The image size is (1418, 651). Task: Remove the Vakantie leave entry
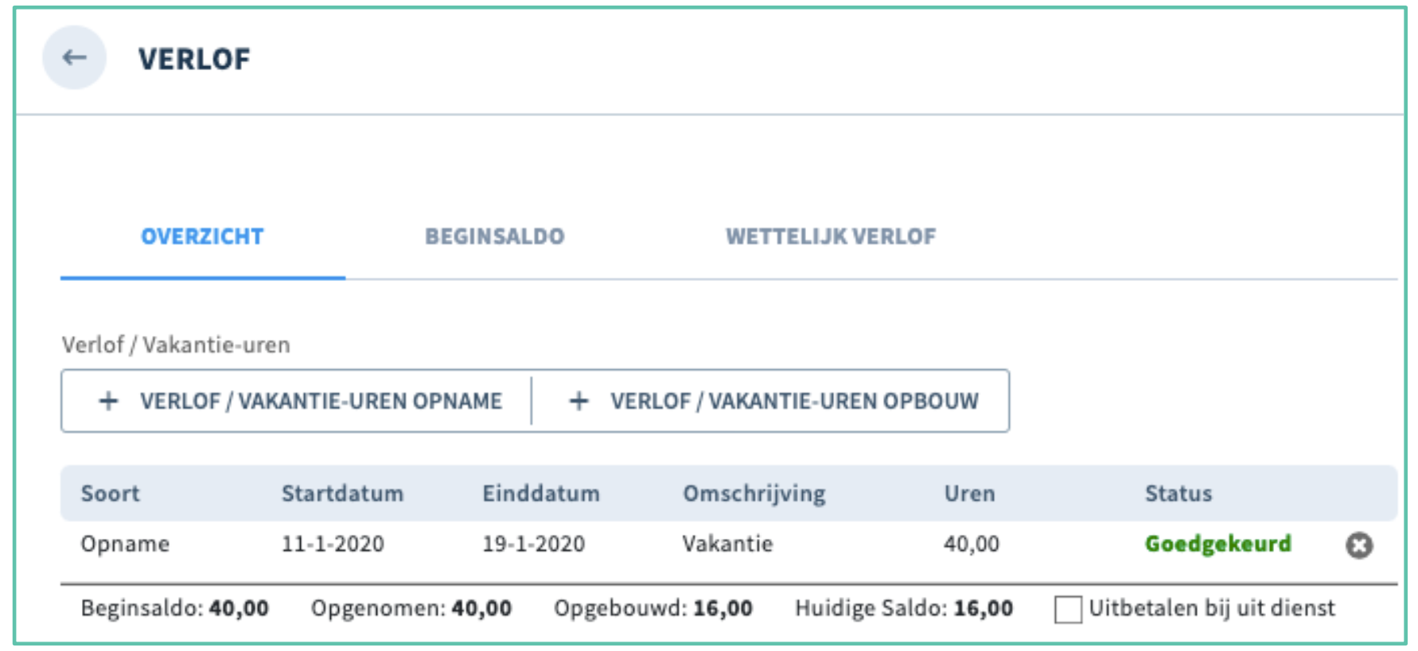[x=1359, y=545]
